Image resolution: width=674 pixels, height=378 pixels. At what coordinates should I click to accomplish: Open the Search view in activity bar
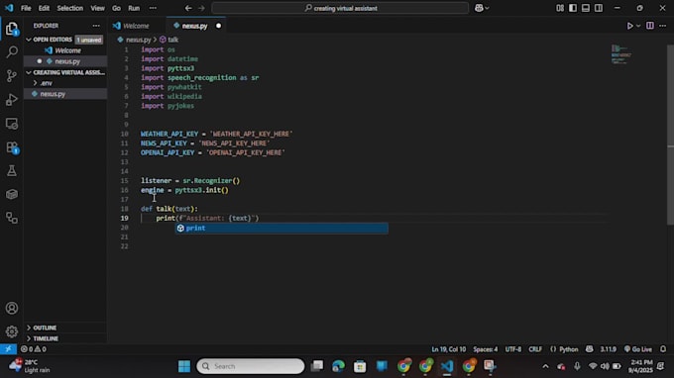(x=12, y=51)
